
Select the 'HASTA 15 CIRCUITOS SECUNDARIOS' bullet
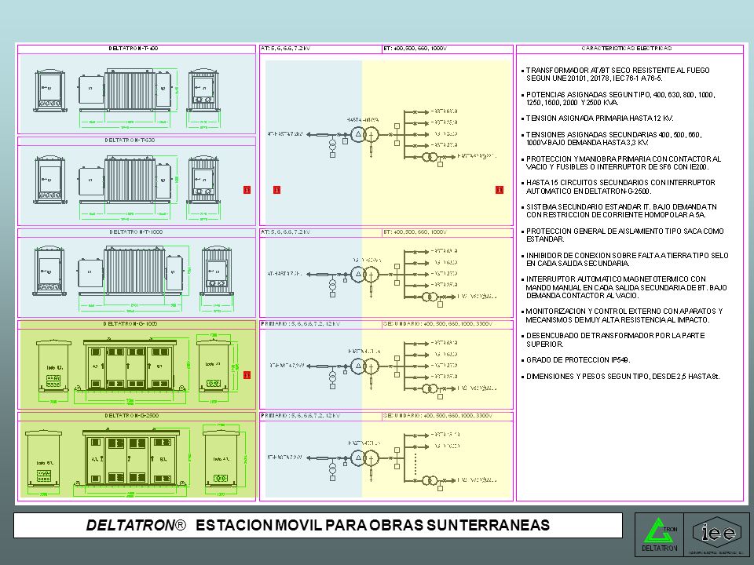coord(620,187)
